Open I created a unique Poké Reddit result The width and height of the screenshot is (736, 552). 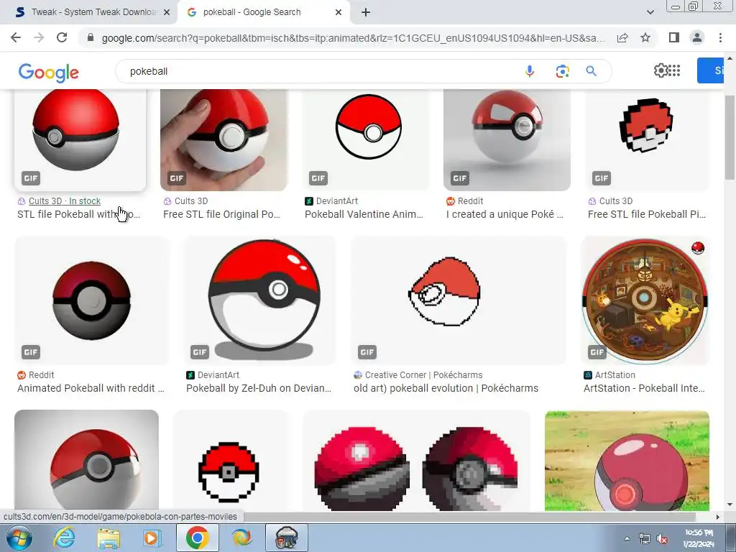pos(505,214)
